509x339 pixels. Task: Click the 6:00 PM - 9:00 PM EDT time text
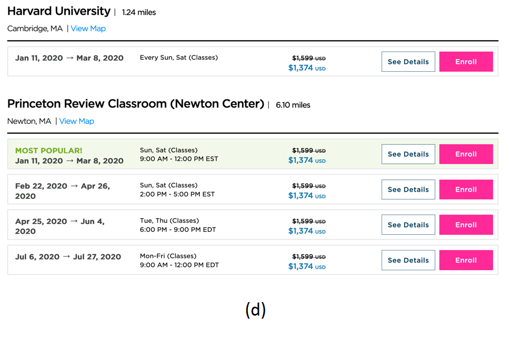coord(177,230)
